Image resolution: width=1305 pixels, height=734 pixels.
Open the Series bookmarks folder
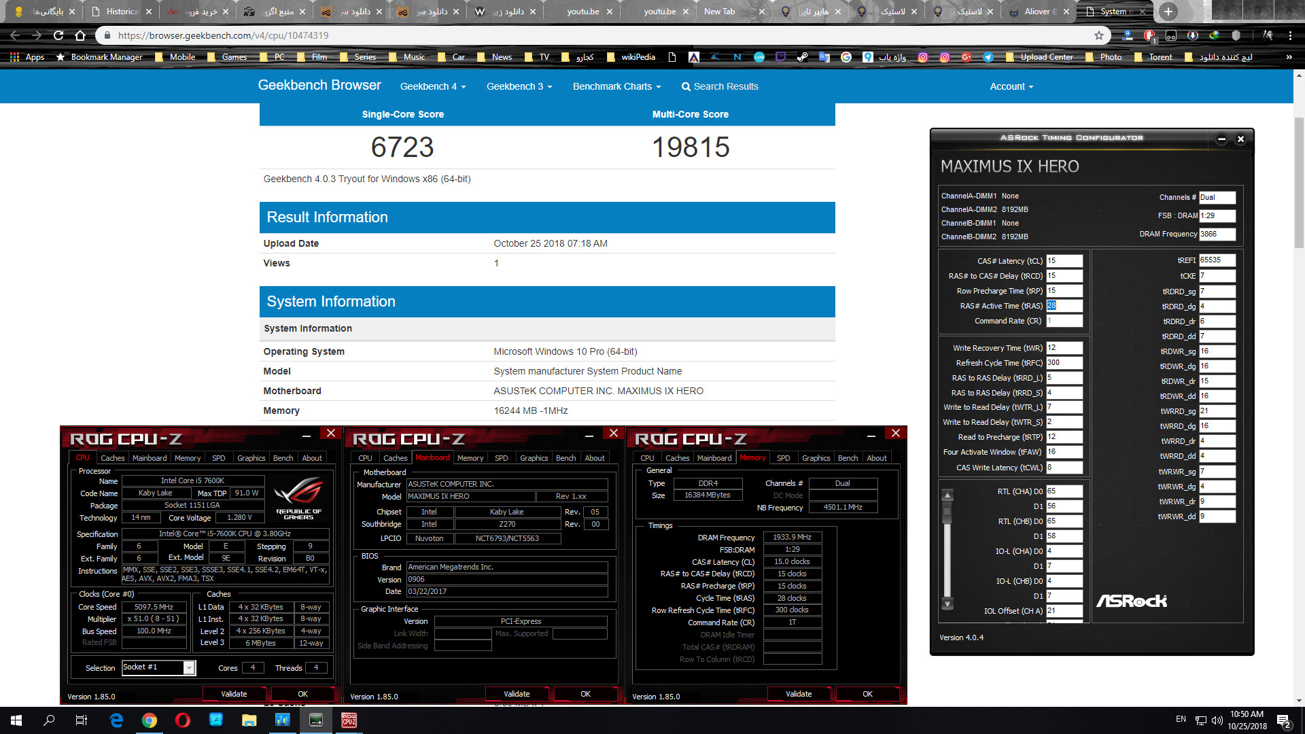pyautogui.click(x=358, y=57)
